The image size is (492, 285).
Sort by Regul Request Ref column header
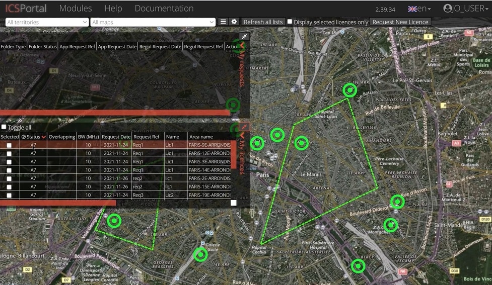(203, 46)
